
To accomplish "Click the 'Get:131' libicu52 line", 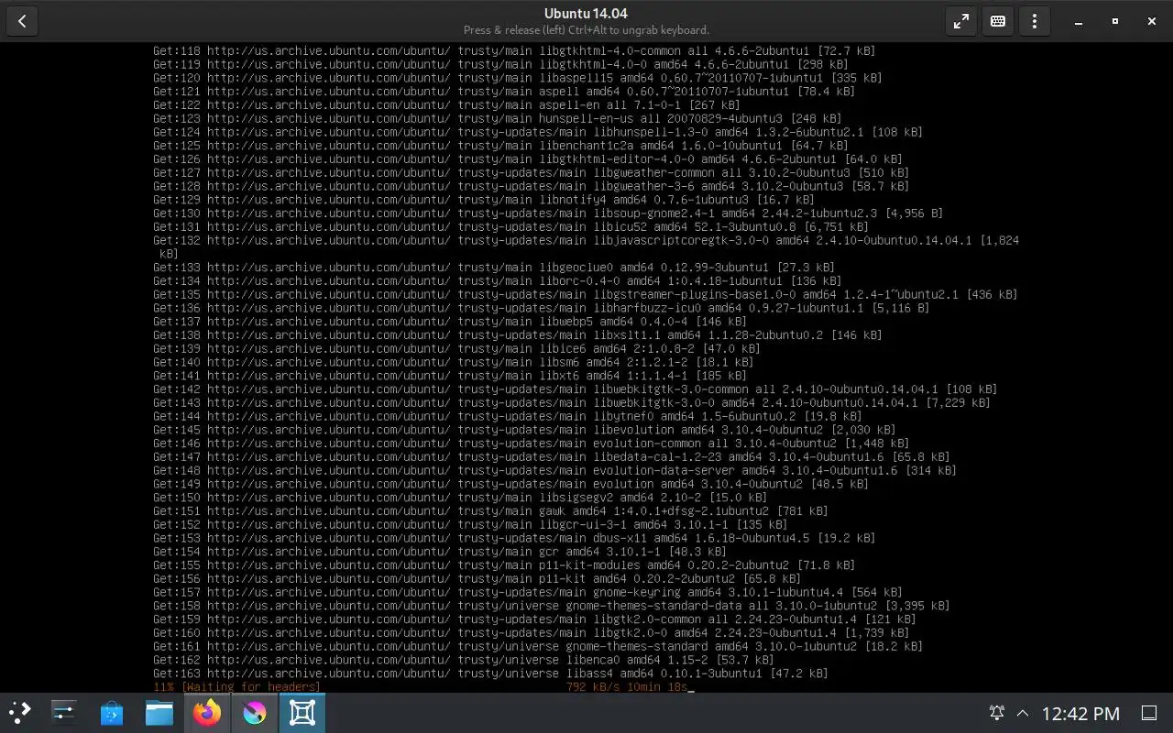I will click(510, 226).
